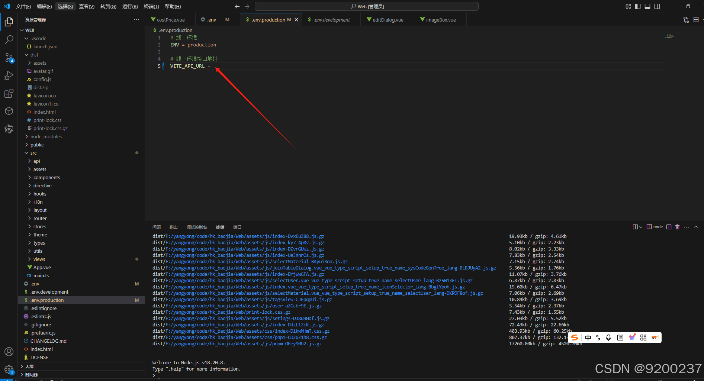Open the Accounts menu icon
704x381 pixels.
9,352
